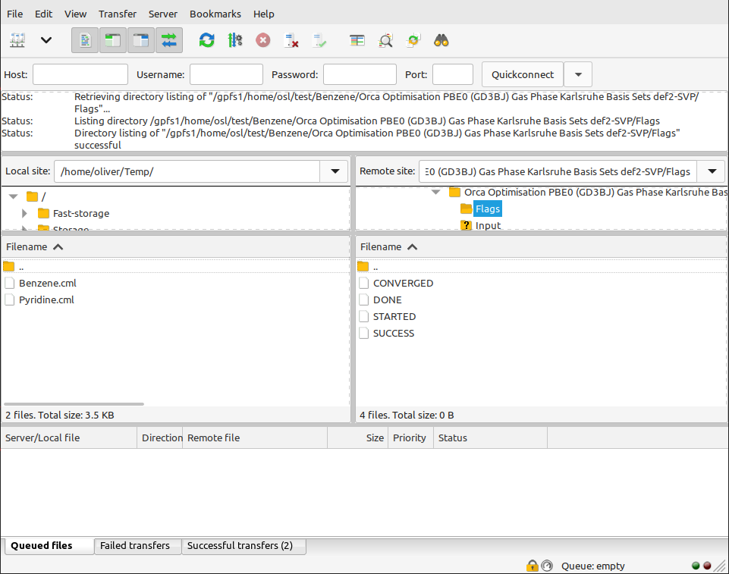
Task: Sort local files by Filename header
Action: coord(176,246)
